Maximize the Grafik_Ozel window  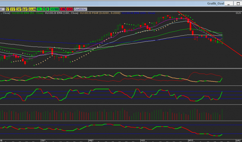pyautogui.click(x=238, y=4)
